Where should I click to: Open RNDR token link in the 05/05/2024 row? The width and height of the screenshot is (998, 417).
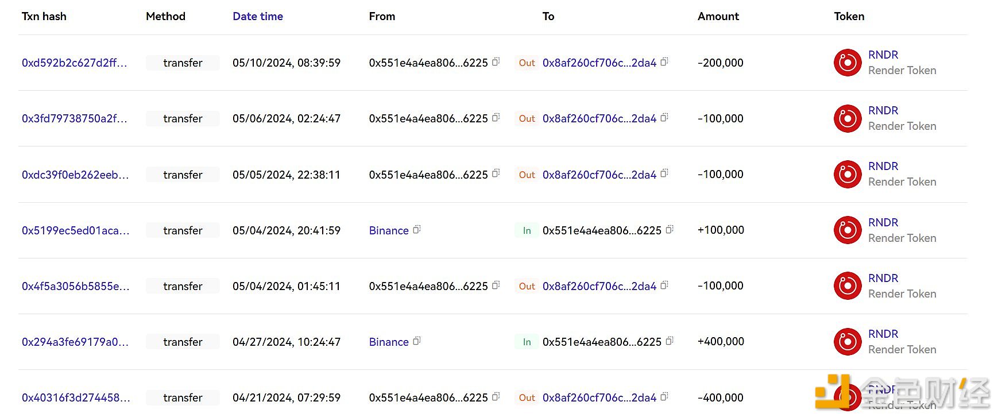[883, 167]
